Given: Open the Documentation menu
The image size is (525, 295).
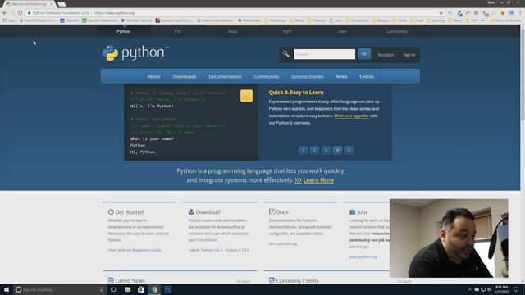Looking at the screenshot, I should [225, 76].
